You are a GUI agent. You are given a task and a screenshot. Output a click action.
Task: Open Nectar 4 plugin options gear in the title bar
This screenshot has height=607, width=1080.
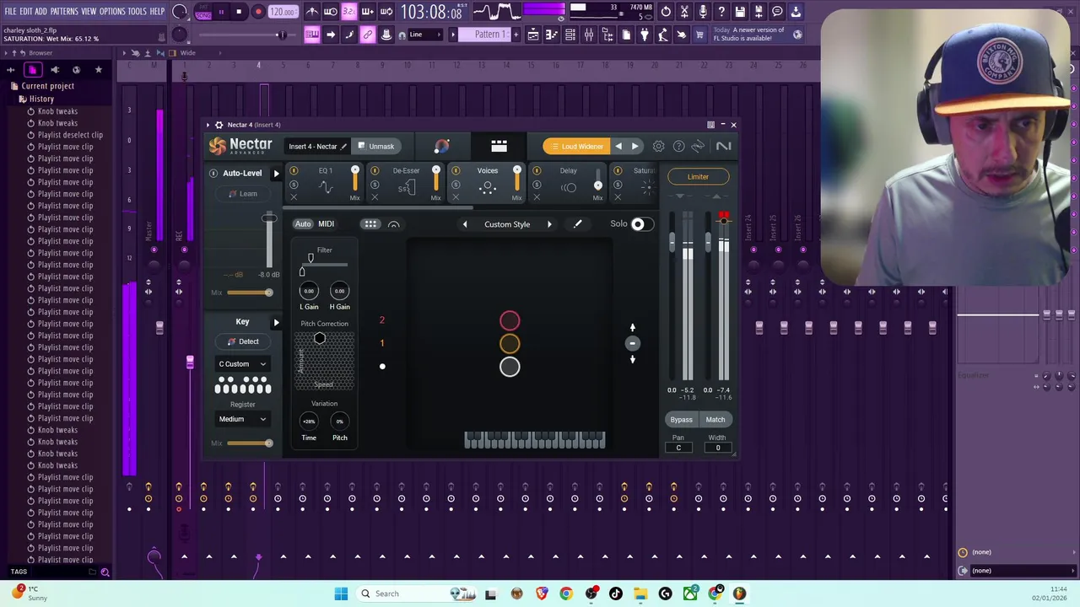click(219, 125)
